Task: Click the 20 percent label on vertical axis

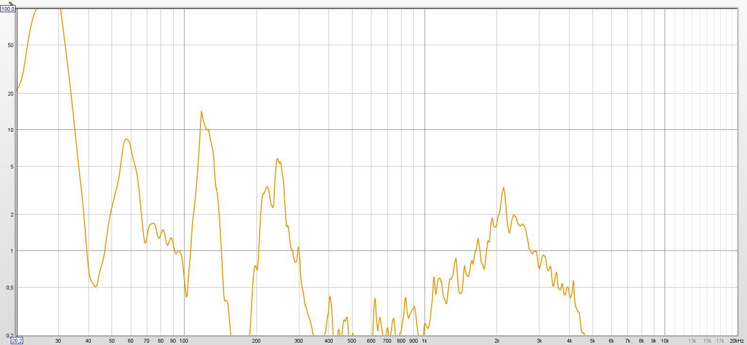Action: [10, 94]
